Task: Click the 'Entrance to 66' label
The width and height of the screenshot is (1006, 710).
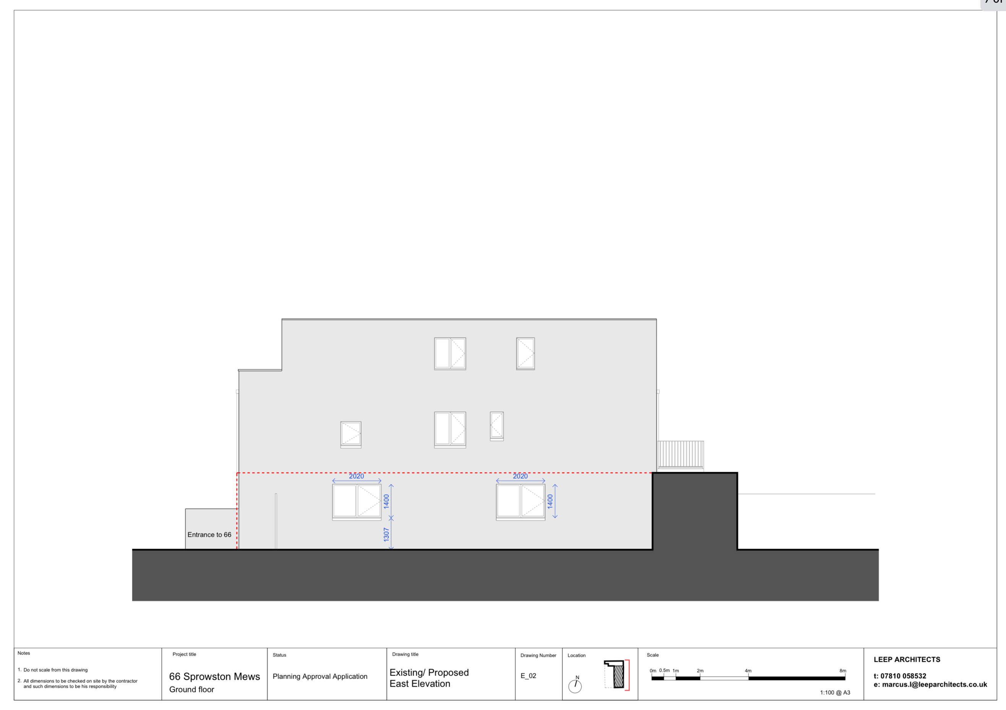Action: pyautogui.click(x=209, y=535)
